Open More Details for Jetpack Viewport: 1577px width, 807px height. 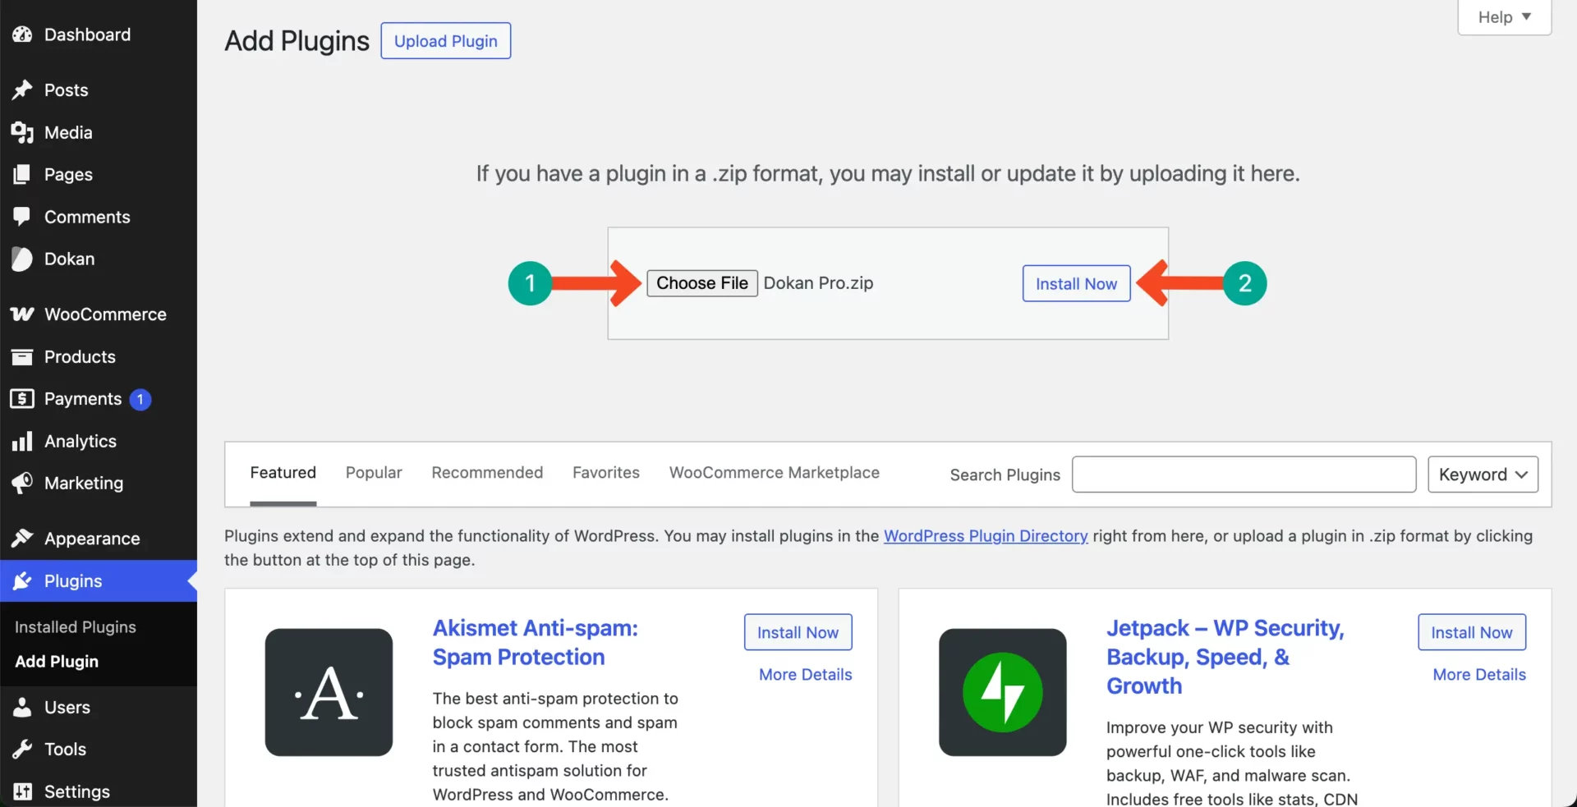coord(1479,675)
